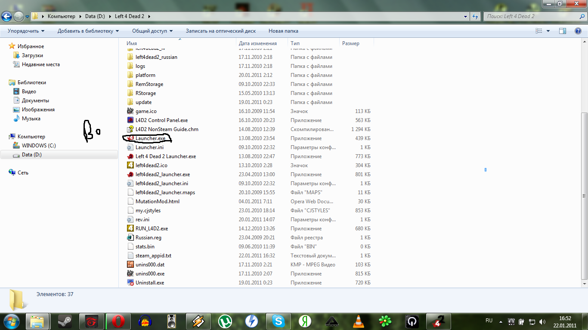Screen dimensions: 588x330
Task: Select the file named steam_appid.txt
Action: click(x=153, y=256)
